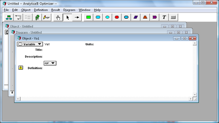Select the edit arrow pointer tool
The image size is (219, 123).
[x=68, y=17]
